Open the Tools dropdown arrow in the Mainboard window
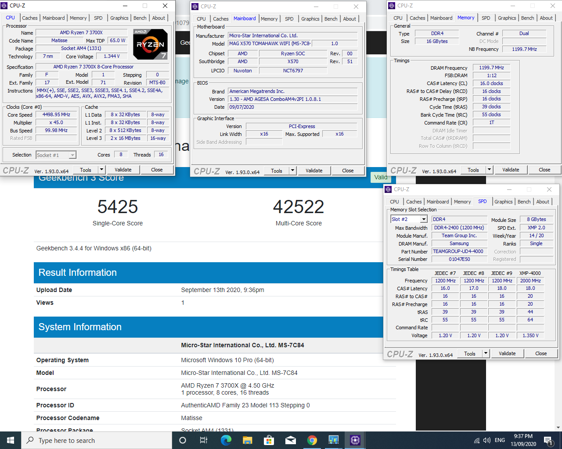 click(x=293, y=171)
